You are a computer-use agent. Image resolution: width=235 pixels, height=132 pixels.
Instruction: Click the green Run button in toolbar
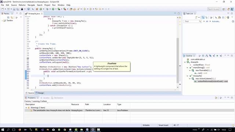53,9
